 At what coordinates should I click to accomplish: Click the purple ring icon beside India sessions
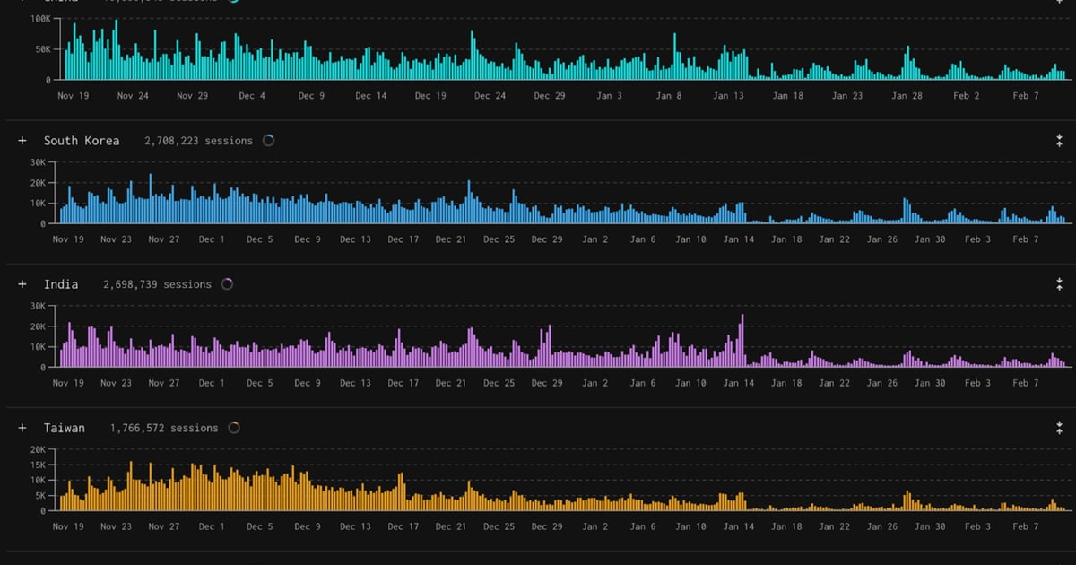coord(227,284)
